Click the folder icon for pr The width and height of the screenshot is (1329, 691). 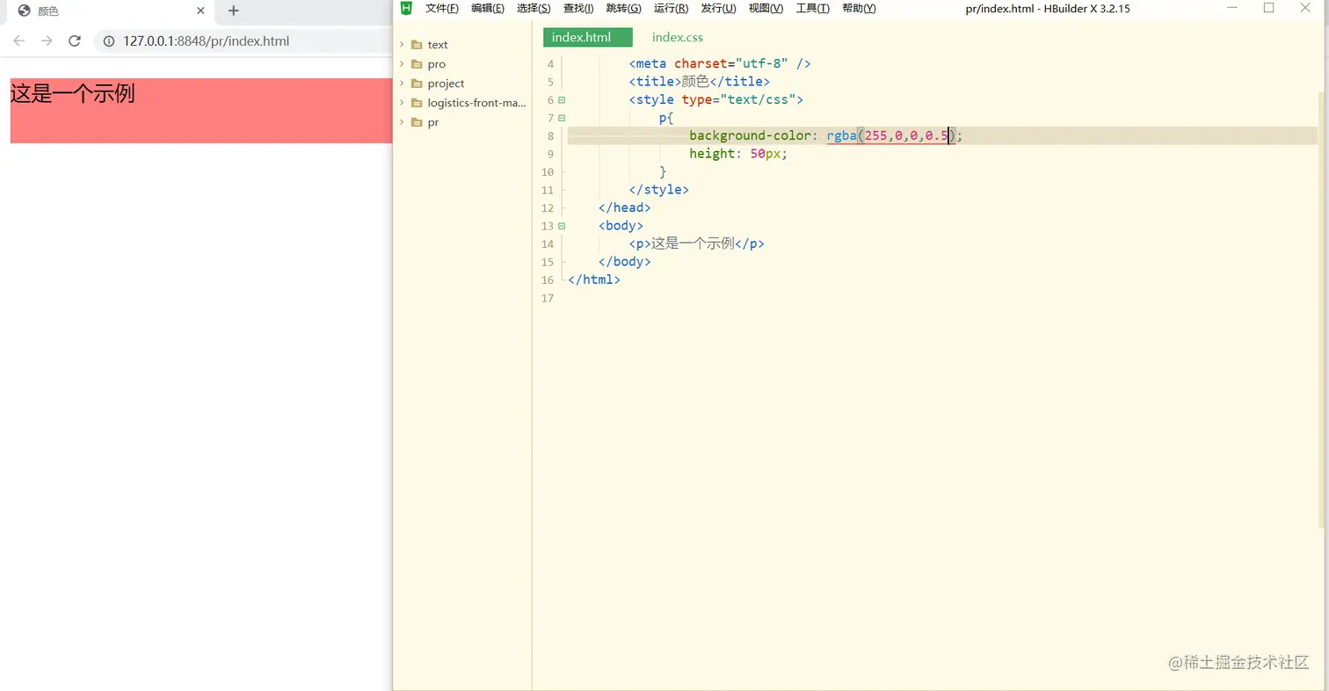coord(417,122)
